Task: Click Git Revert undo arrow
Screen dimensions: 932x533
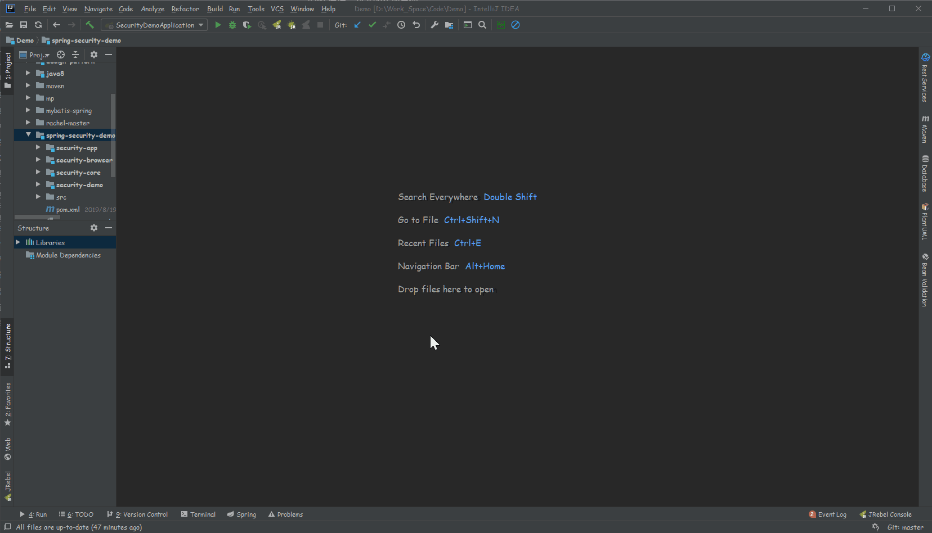Action: point(416,25)
